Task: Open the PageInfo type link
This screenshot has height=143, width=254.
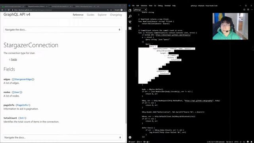Action: pos(23,105)
